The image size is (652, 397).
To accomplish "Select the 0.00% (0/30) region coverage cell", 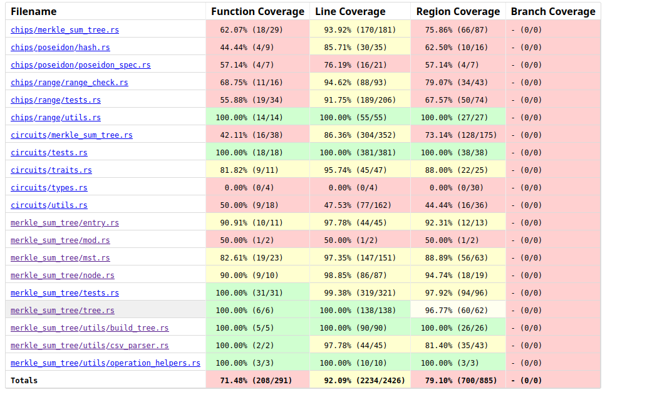I will (458, 187).
